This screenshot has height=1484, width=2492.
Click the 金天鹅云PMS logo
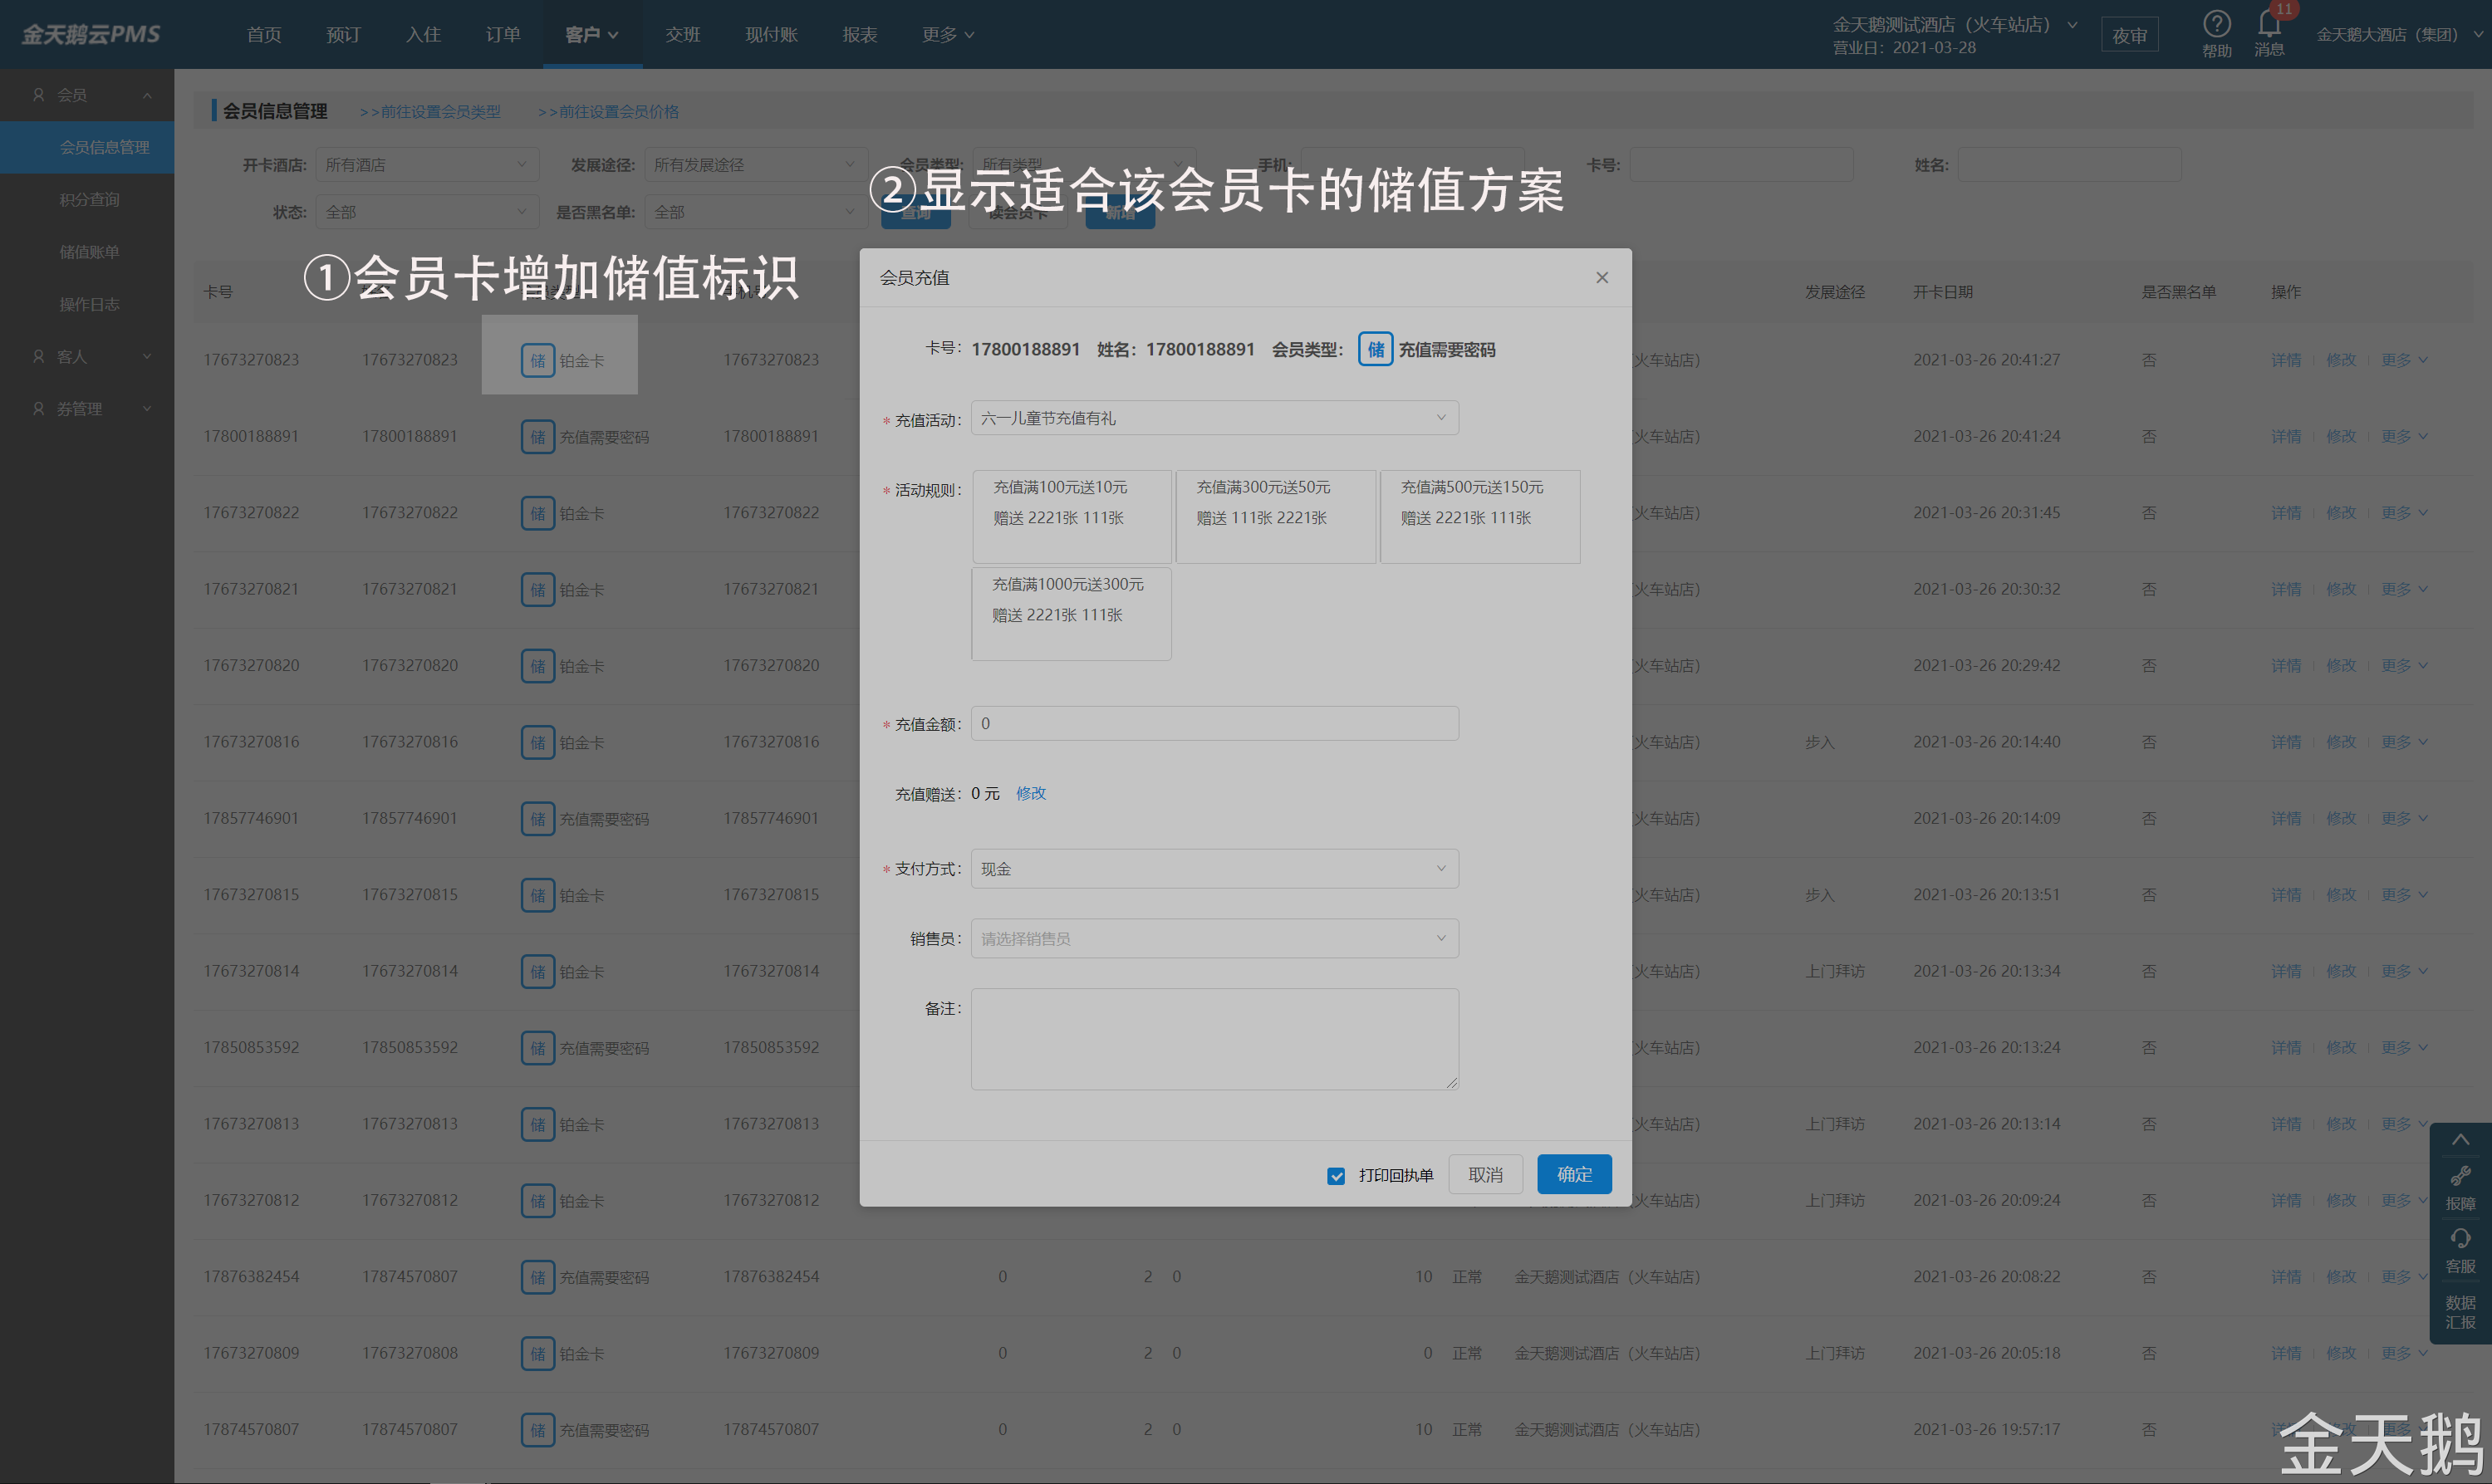point(91,34)
